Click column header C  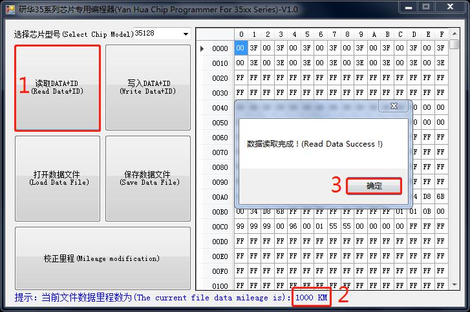400,34
